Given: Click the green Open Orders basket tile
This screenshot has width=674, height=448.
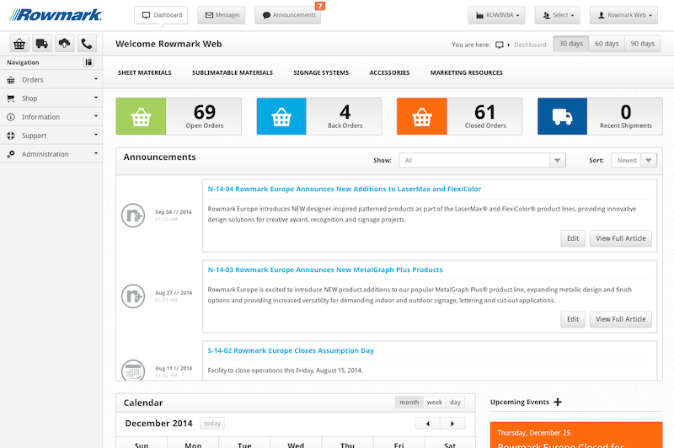Looking at the screenshot, I should click(x=141, y=116).
